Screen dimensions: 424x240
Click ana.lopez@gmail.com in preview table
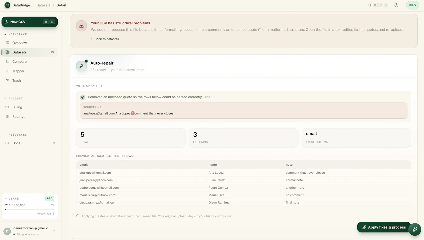95,173
